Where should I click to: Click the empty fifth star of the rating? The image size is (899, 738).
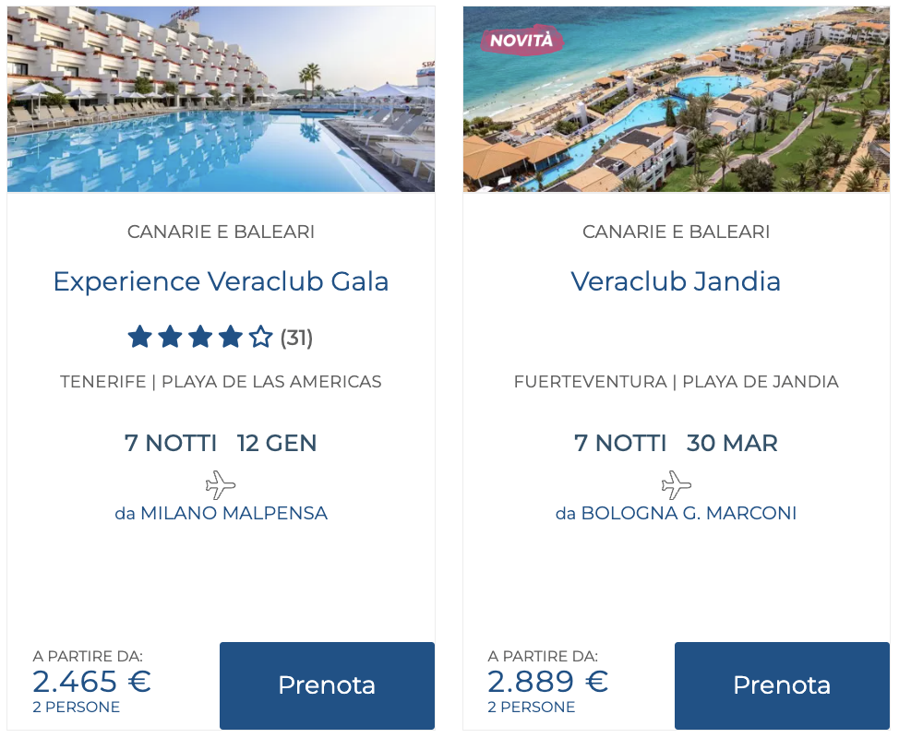258,338
